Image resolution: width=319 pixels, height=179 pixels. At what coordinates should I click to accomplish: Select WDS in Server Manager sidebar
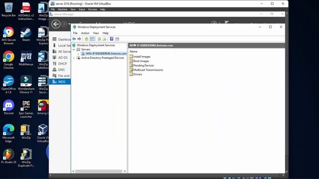(60, 82)
